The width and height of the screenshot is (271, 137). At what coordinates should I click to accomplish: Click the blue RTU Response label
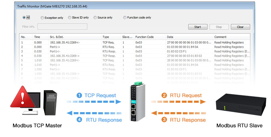104,120
